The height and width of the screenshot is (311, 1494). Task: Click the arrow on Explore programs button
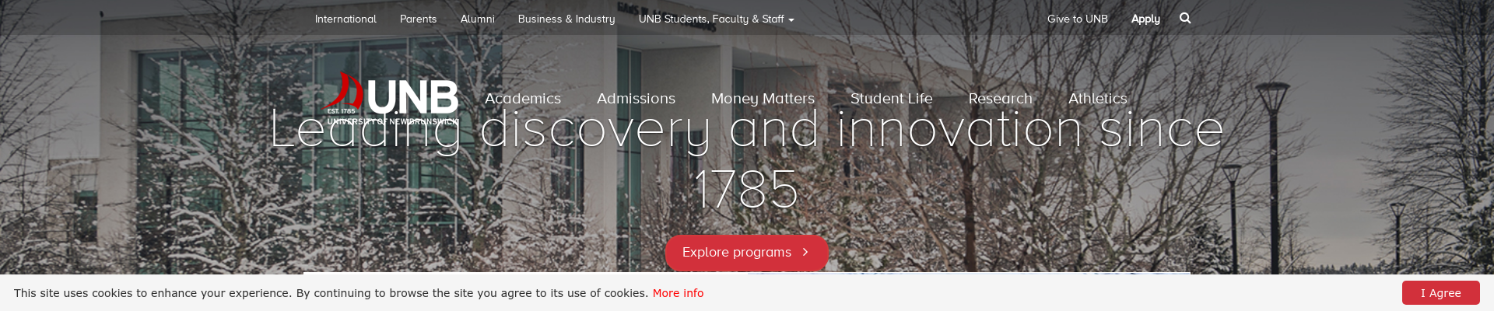[805, 252]
